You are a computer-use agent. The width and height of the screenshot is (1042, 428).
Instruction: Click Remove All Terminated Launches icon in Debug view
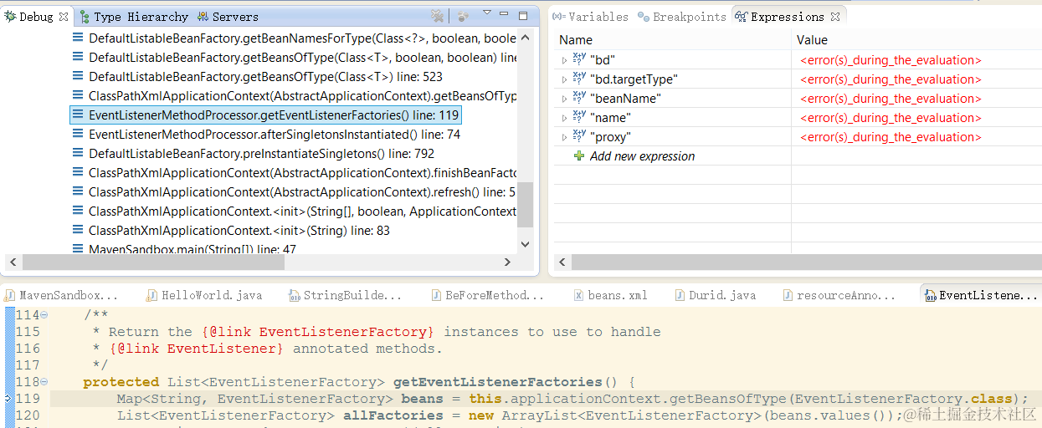coord(437,16)
